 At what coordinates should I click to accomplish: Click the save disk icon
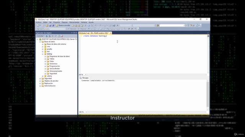50,25
